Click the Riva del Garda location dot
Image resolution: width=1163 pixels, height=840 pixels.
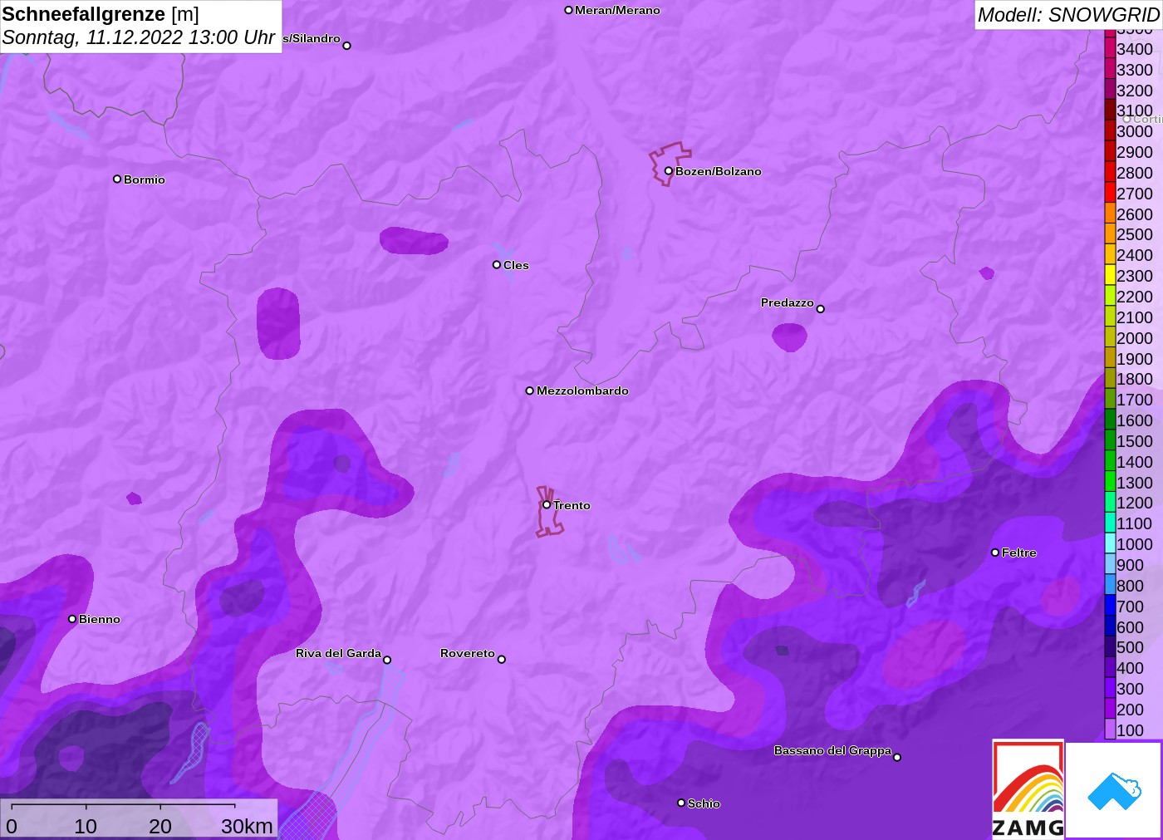click(387, 660)
